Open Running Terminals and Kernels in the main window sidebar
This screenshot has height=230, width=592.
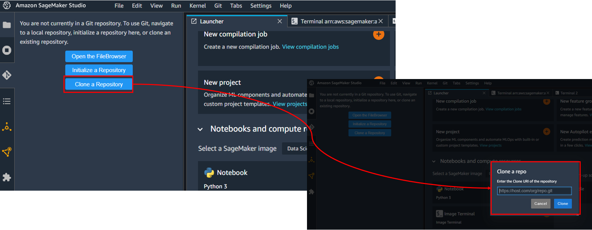pyautogui.click(x=7, y=50)
